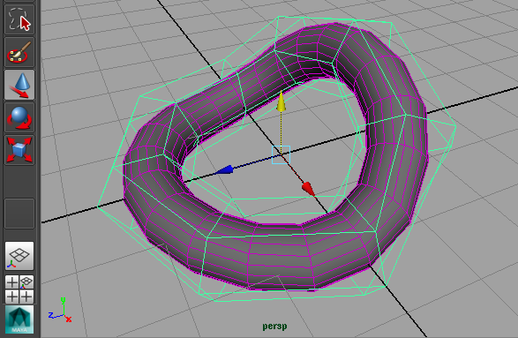The height and width of the screenshot is (338, 518).
Task: Pick the Rotate tool sphere icon
Action: (19, 117)
